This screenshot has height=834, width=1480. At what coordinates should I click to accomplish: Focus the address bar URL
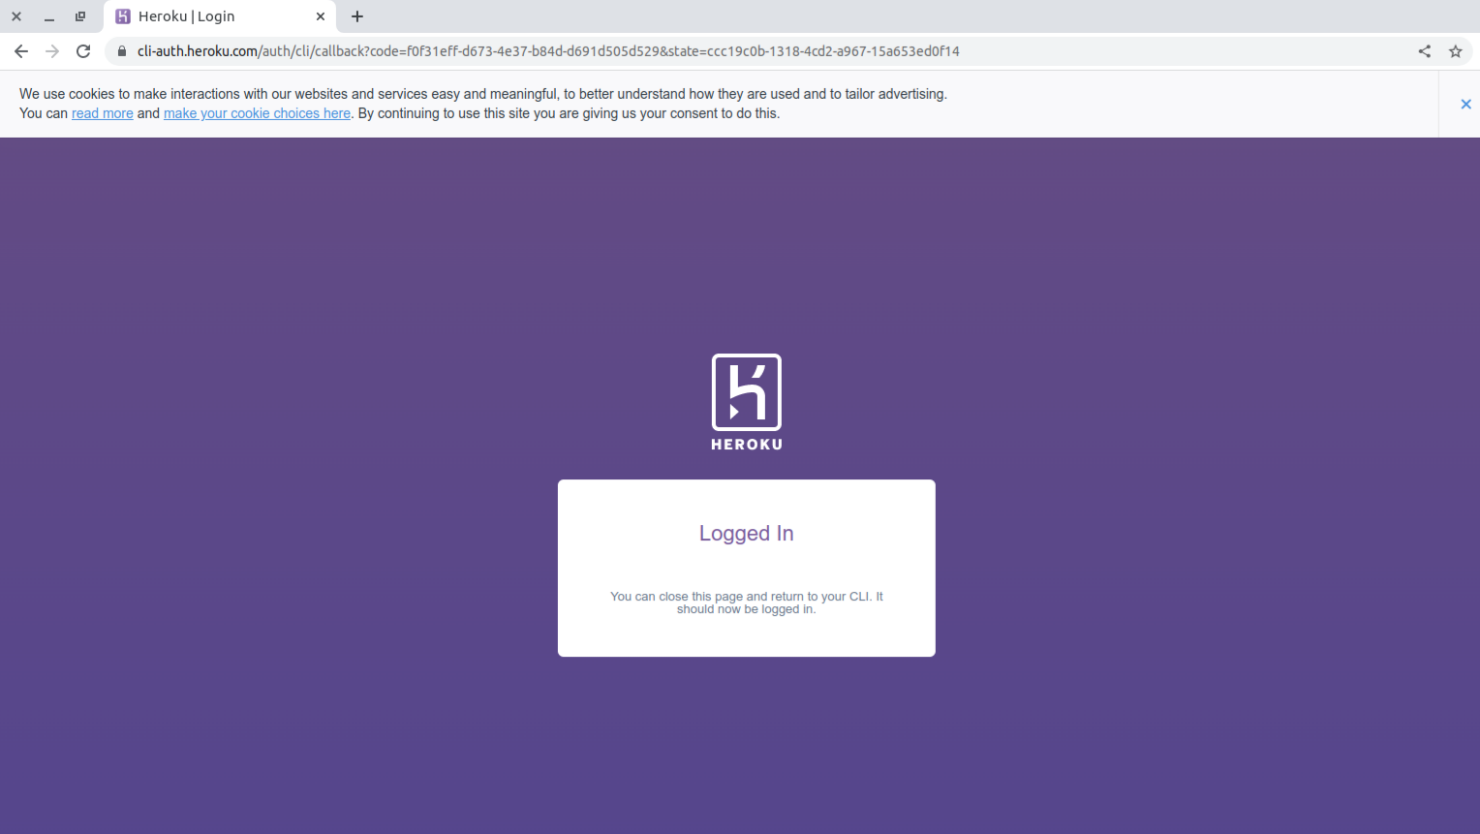548,51
